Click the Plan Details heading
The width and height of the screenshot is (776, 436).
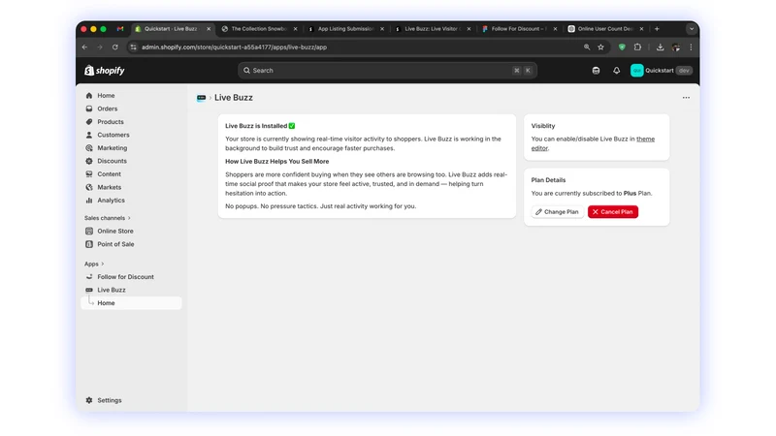click(x=548, y=180)
